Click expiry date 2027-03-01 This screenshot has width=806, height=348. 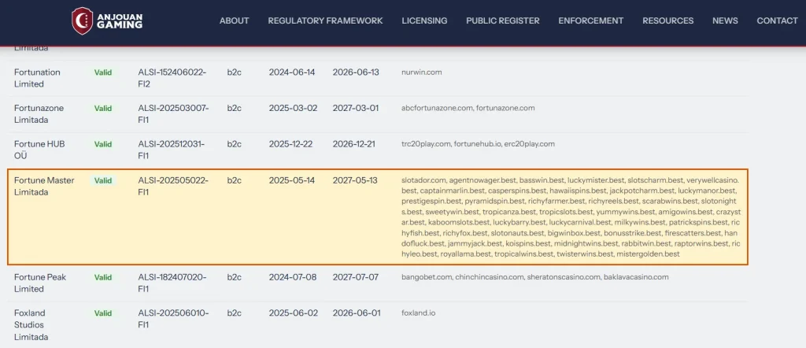coord(356,109)
